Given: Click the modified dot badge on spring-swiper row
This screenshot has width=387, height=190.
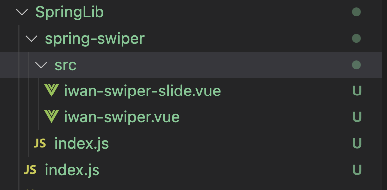Looking at the screenshot, I should coord(356,38).
